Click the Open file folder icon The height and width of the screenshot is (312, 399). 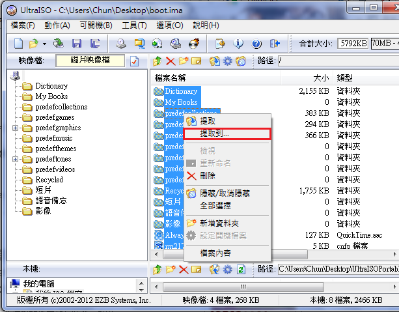point(34,44)
